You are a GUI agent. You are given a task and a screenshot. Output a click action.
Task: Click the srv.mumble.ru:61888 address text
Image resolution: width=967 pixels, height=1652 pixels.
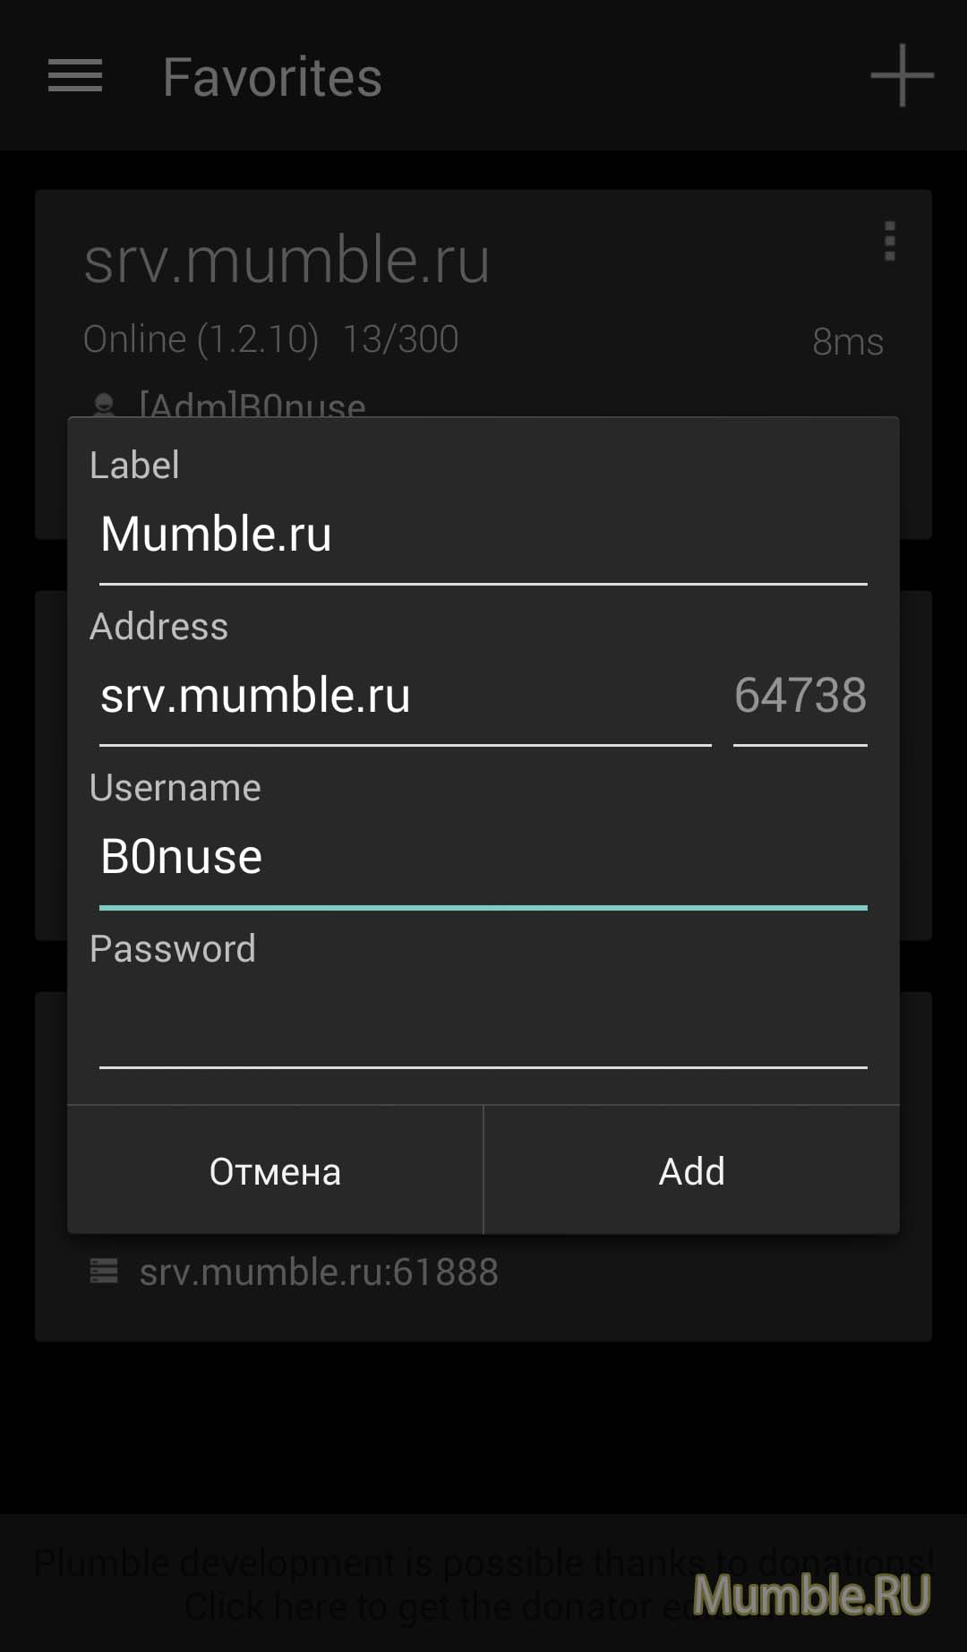click(x=319, y=1271)
